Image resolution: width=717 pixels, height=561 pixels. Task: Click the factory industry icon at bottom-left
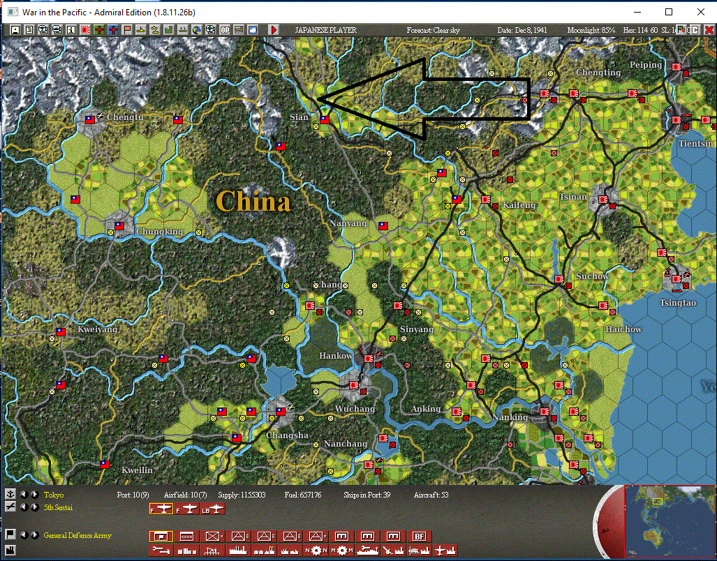(10, 550)
